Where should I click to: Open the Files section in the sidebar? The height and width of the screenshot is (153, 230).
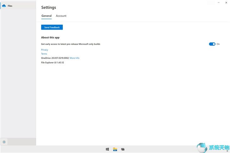(x=18, y=6)
